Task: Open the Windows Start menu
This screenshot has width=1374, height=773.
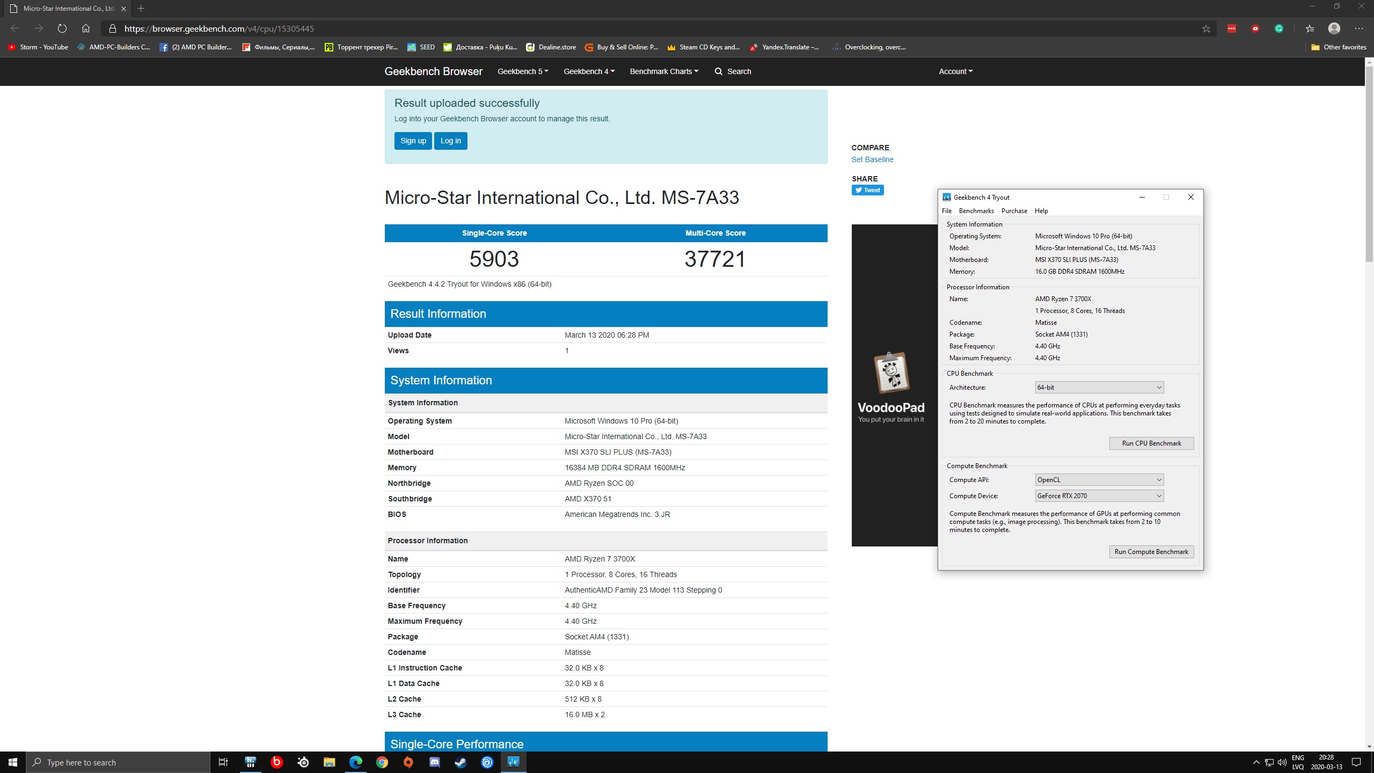Action: point(13,762)
